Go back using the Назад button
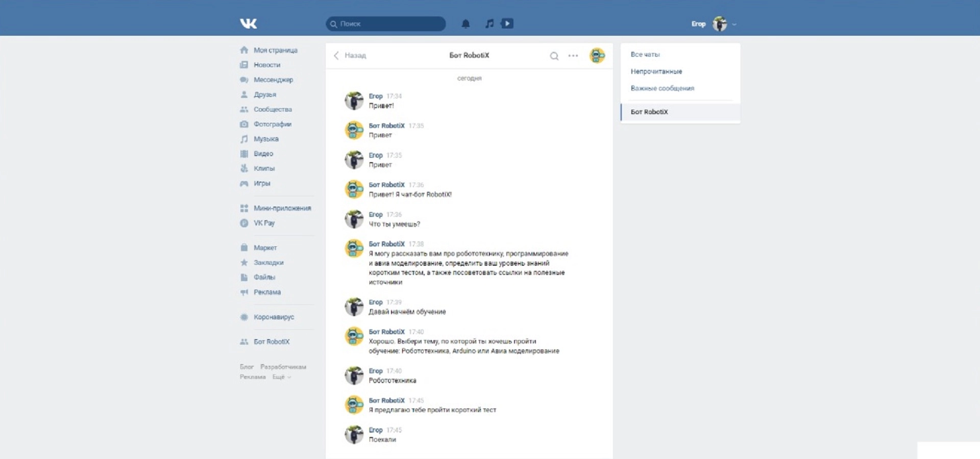This screenshot has width=980, height=459. pyautogui.click(x=350, y=56)
